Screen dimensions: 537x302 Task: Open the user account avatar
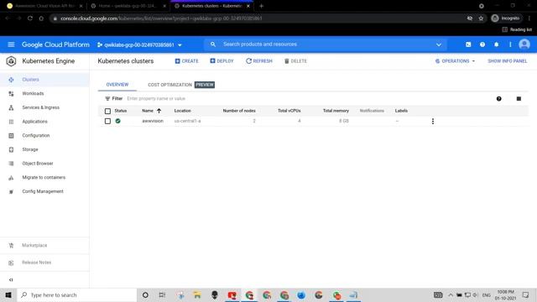[524, 44]
